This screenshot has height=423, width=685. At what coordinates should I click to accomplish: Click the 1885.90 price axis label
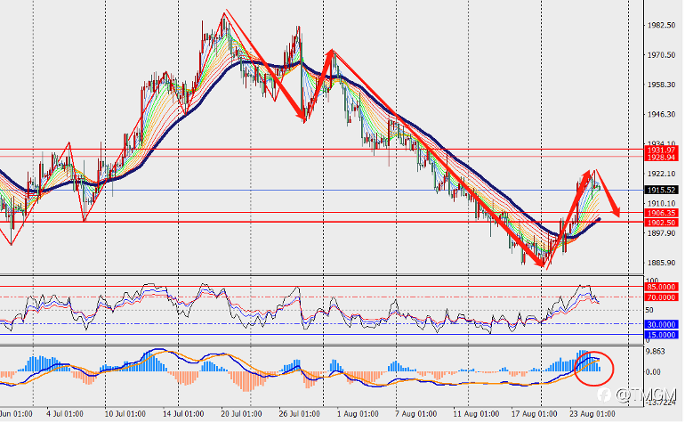(661, 264)
